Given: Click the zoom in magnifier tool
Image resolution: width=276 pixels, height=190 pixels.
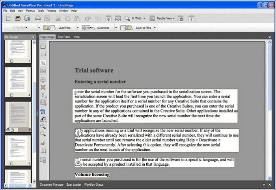Looking at the screenshot, I should click(x=43, y=126).
